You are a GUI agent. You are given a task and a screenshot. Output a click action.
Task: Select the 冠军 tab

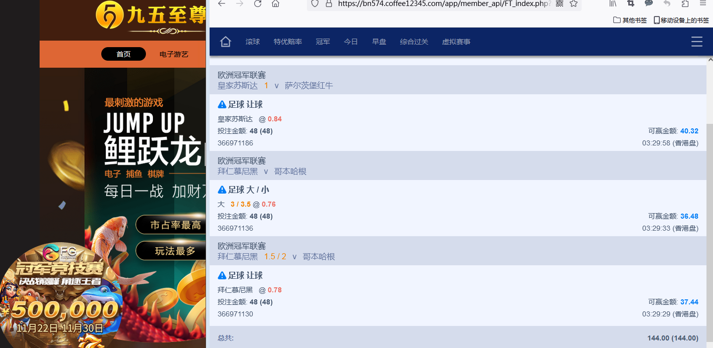323,42
